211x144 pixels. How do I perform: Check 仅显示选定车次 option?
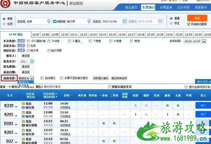tap(110, 87)
